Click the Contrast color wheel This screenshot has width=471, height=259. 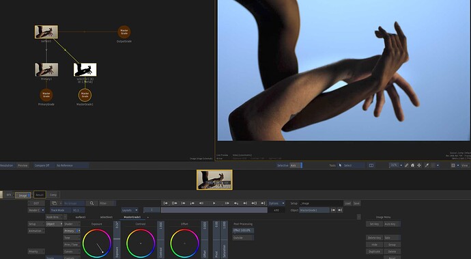coord(141,243)
